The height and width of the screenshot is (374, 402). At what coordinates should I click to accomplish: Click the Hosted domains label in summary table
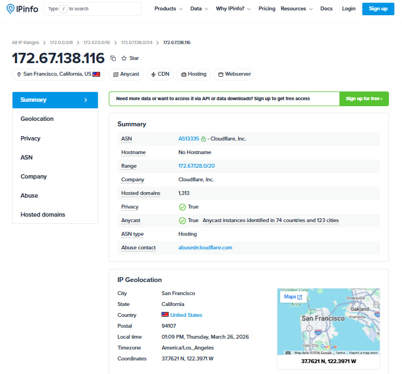[140, 193]
